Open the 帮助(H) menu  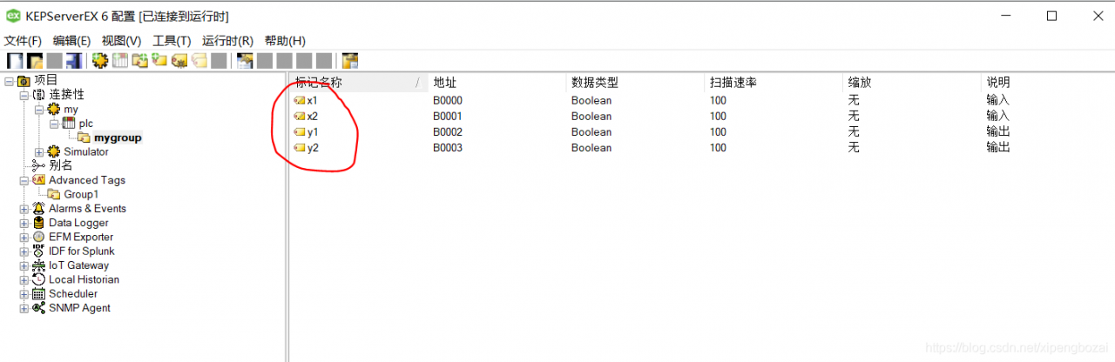coord(285,41)
